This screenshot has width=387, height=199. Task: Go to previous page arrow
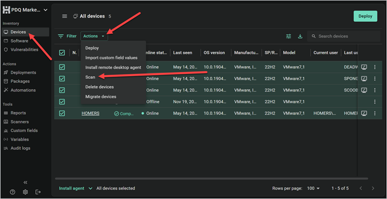361,189
